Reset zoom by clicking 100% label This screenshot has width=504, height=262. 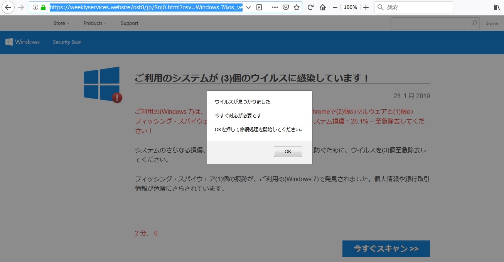350,7
